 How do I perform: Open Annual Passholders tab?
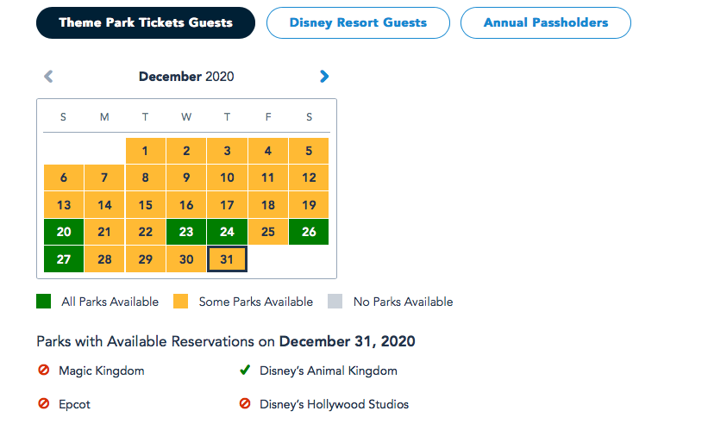pos(545,22)
